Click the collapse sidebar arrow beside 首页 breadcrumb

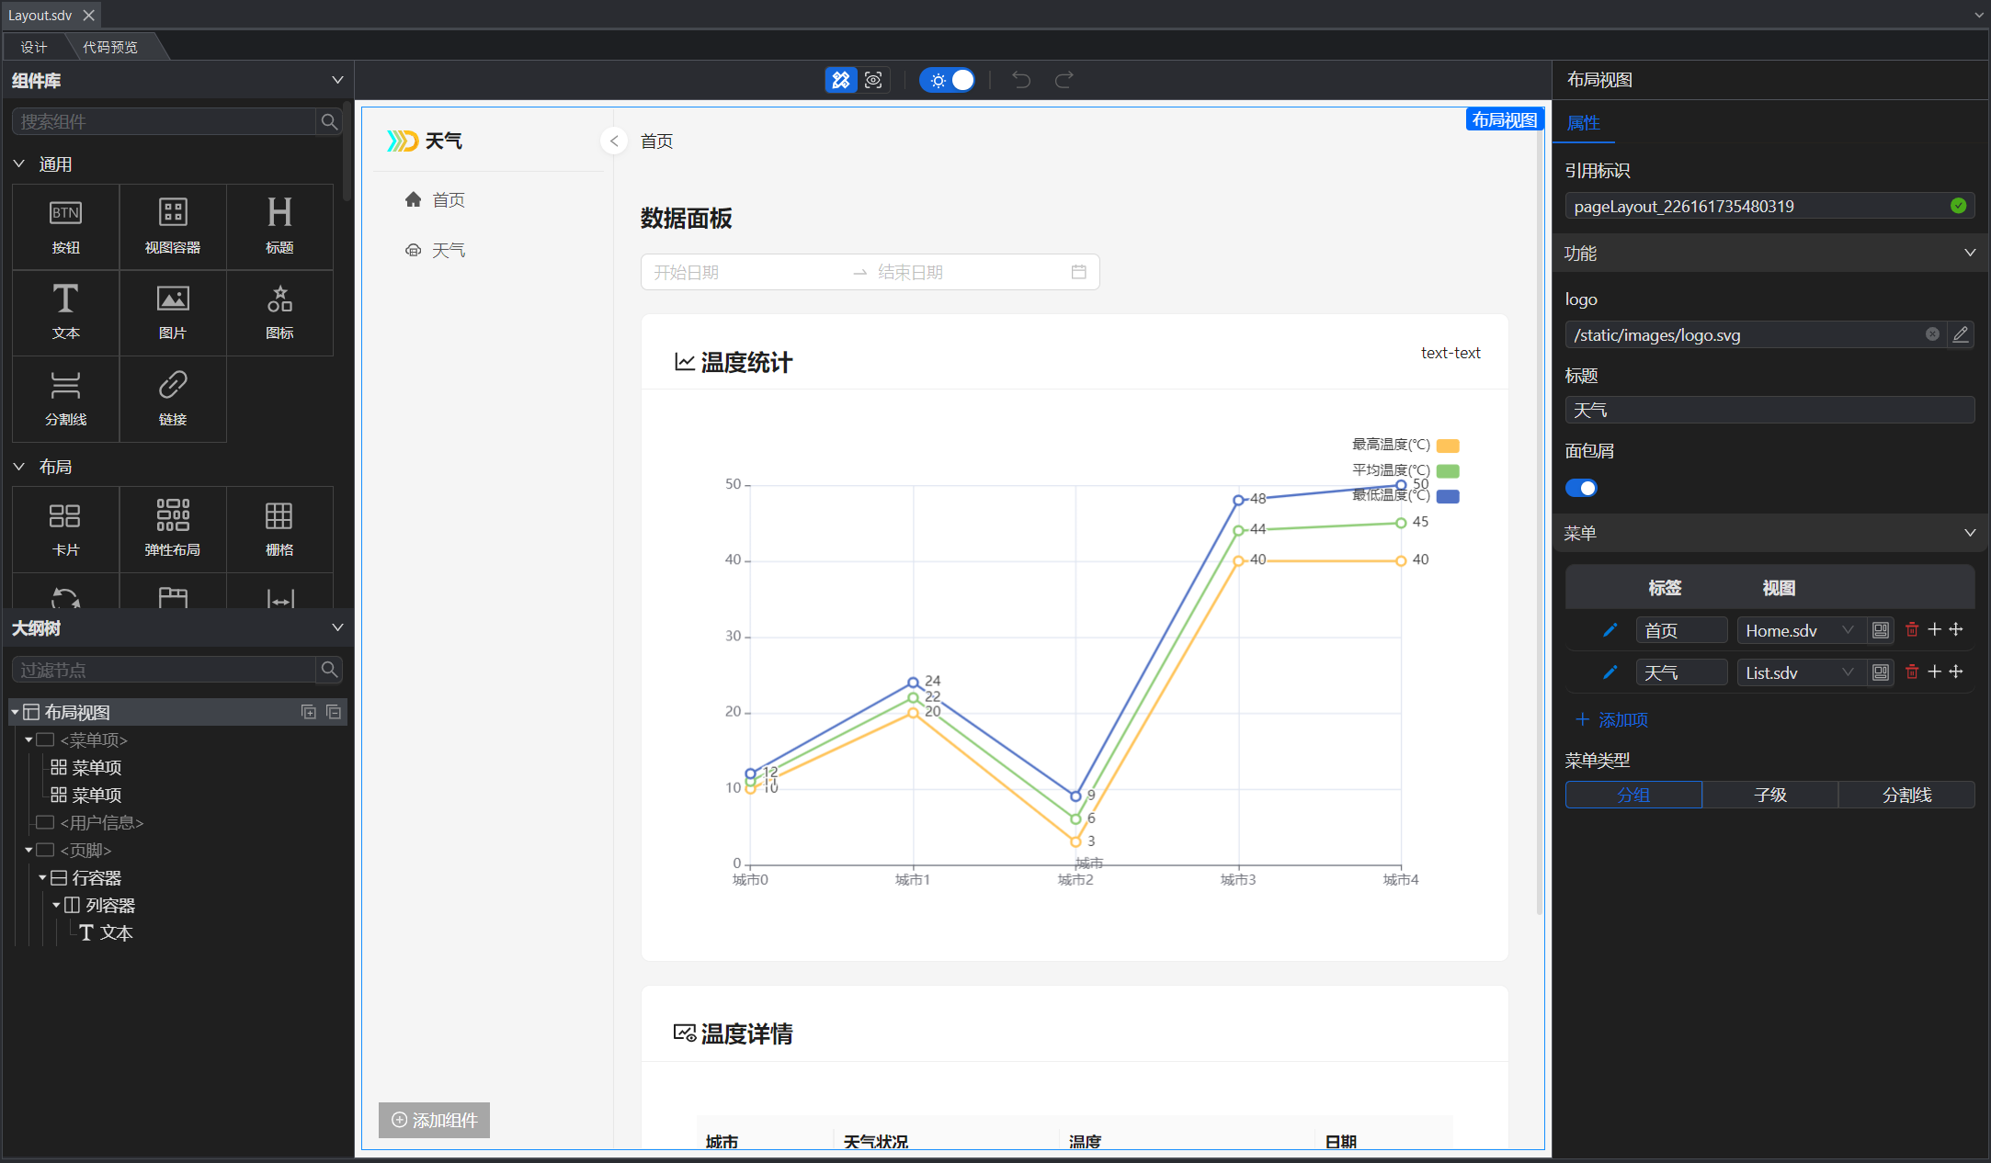tap(614, 141)
